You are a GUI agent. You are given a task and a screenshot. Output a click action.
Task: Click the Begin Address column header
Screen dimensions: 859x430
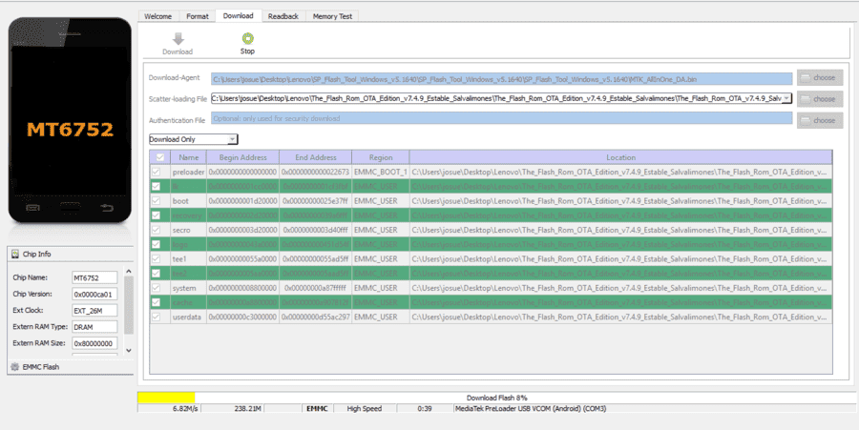tap(242, 157)
